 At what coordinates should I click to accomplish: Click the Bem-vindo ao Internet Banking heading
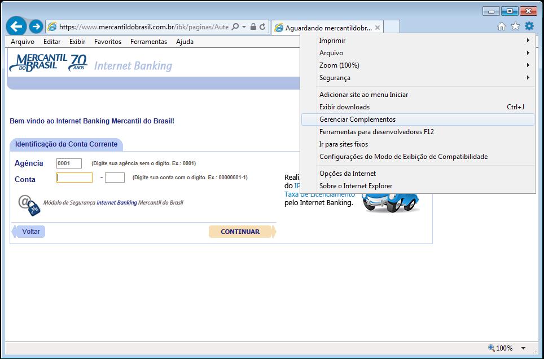pyautogui.click(x=92, y=121)
